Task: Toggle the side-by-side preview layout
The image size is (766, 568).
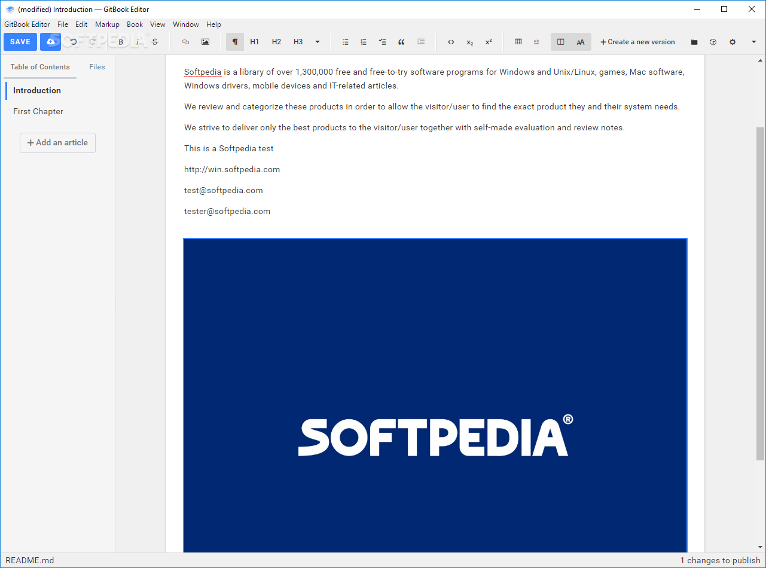Action: 561,42
